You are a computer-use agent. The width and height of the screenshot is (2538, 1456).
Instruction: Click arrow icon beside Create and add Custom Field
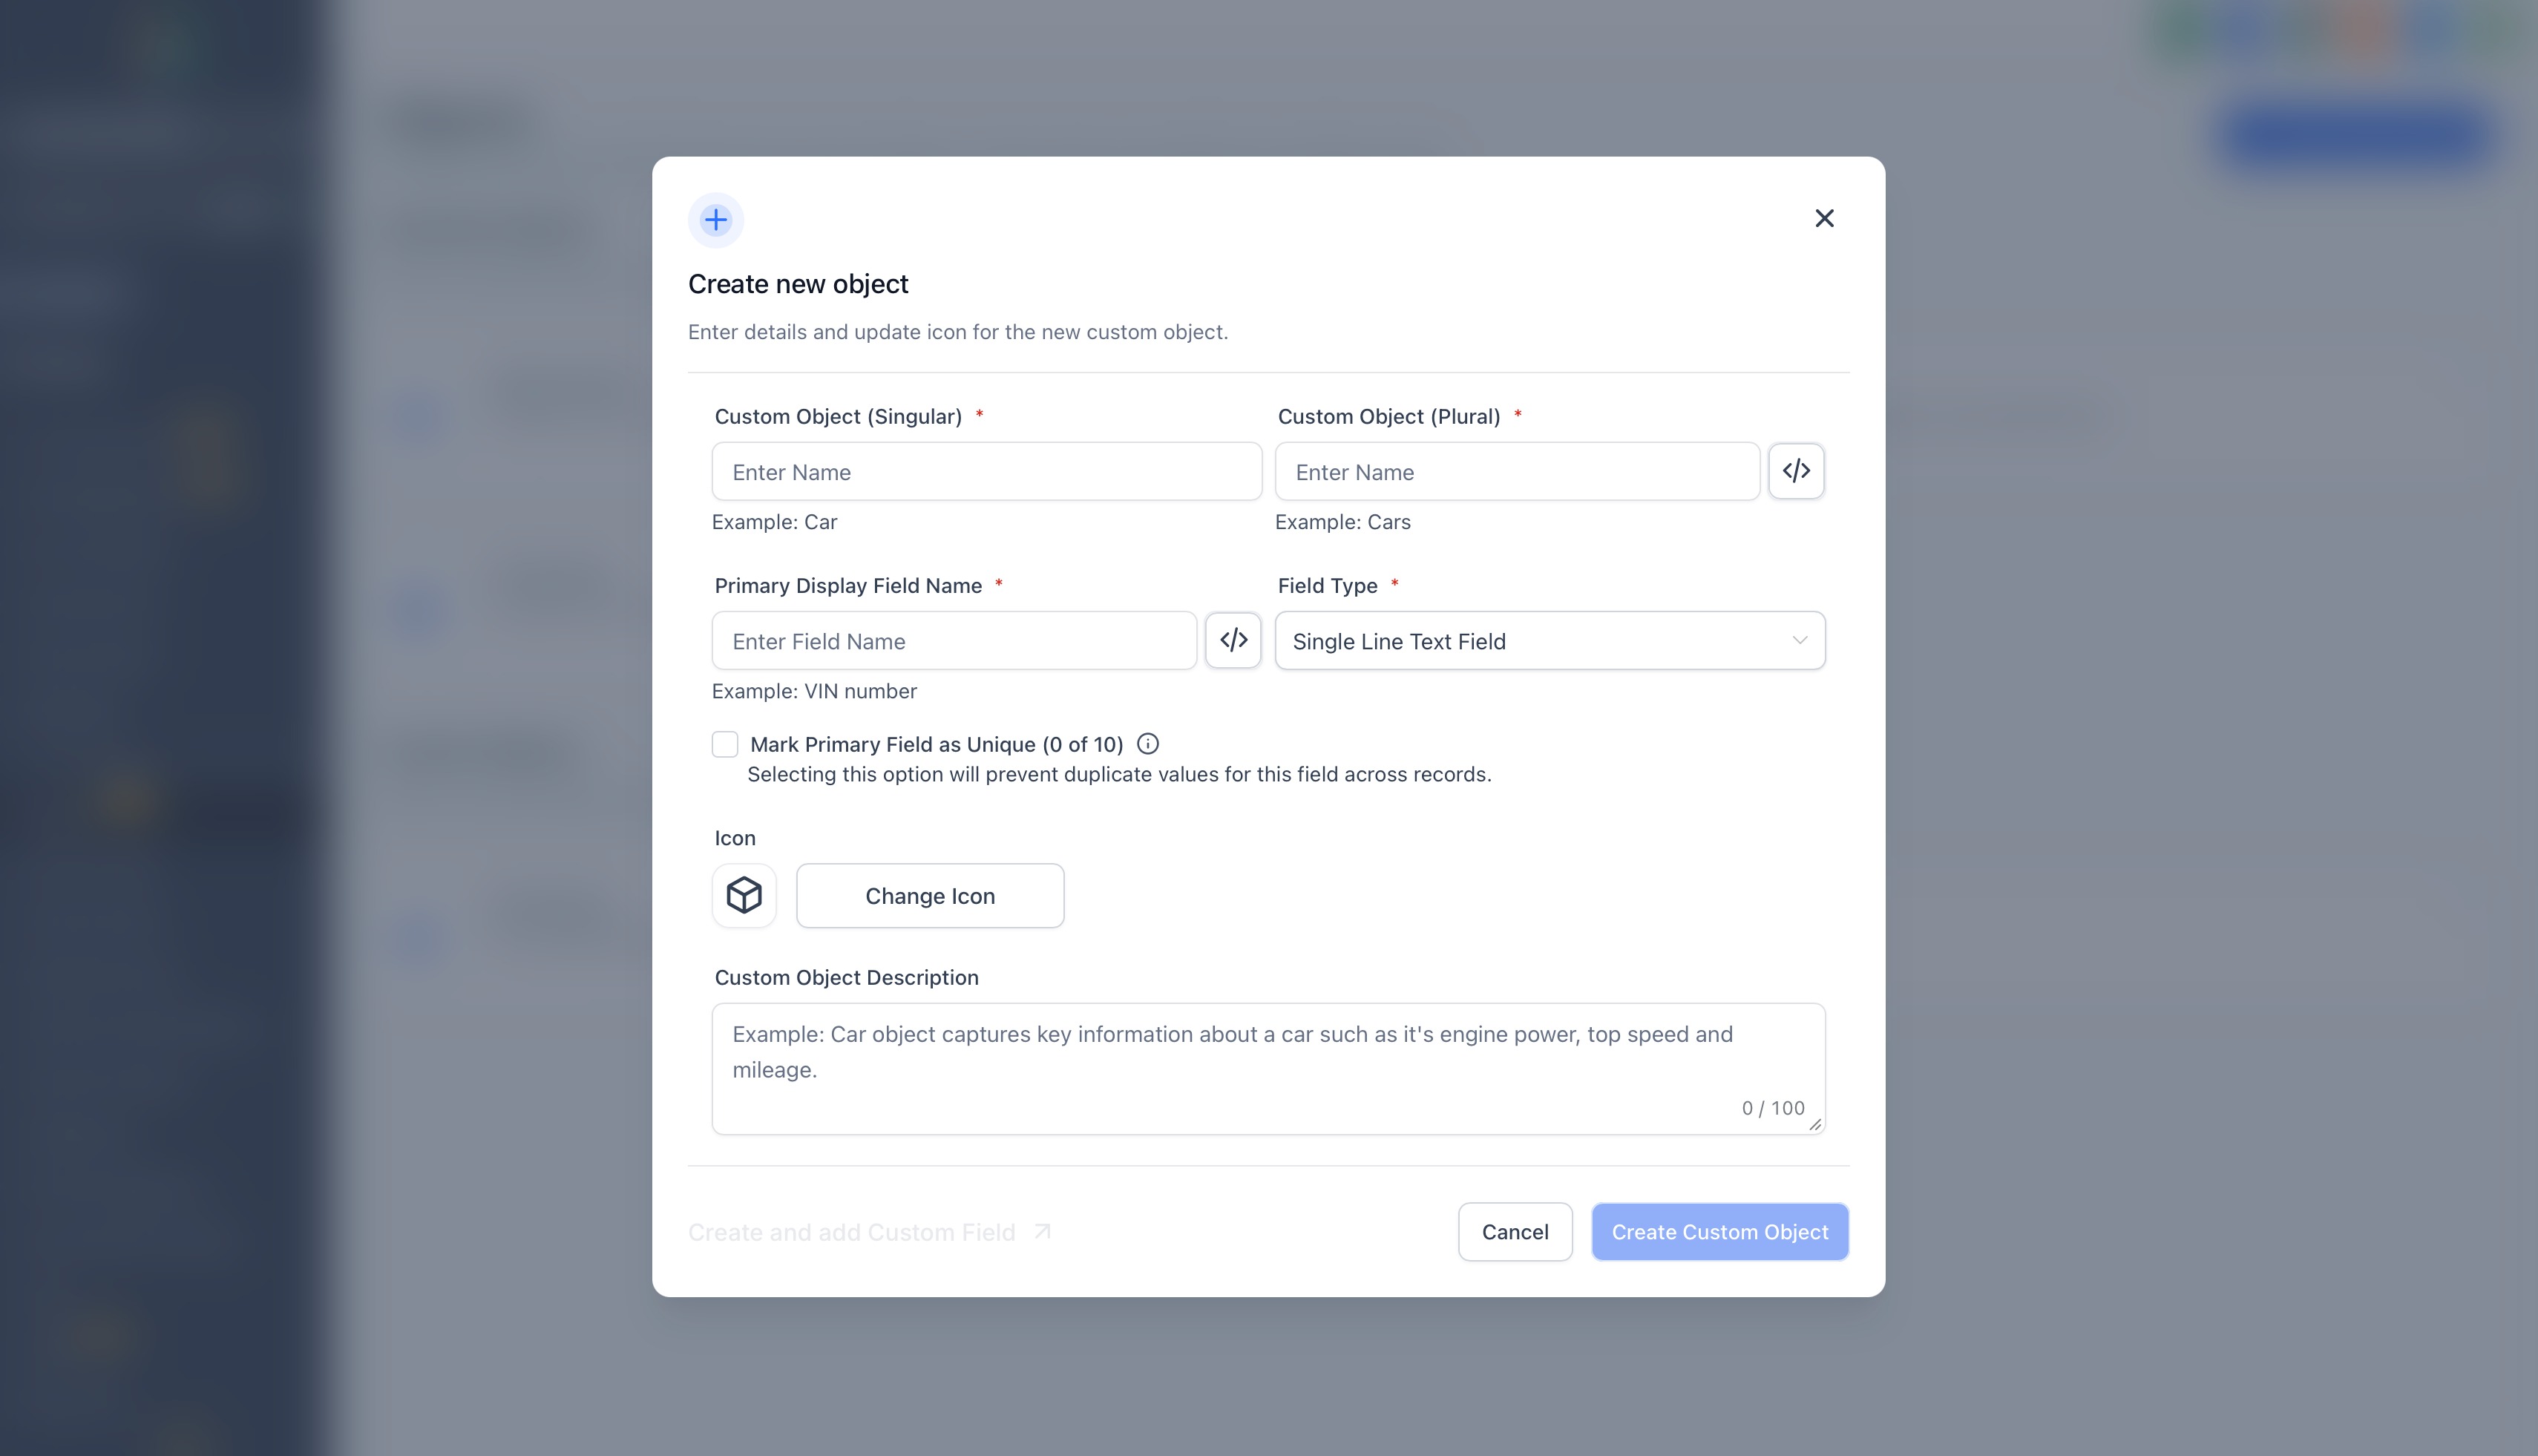click(x=1042, y=1231)
